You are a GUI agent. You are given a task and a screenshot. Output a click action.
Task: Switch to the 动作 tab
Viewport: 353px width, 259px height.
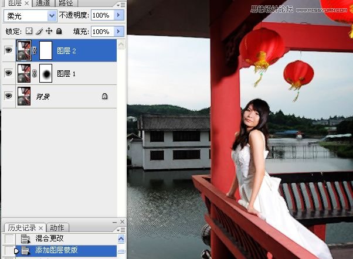57,228
